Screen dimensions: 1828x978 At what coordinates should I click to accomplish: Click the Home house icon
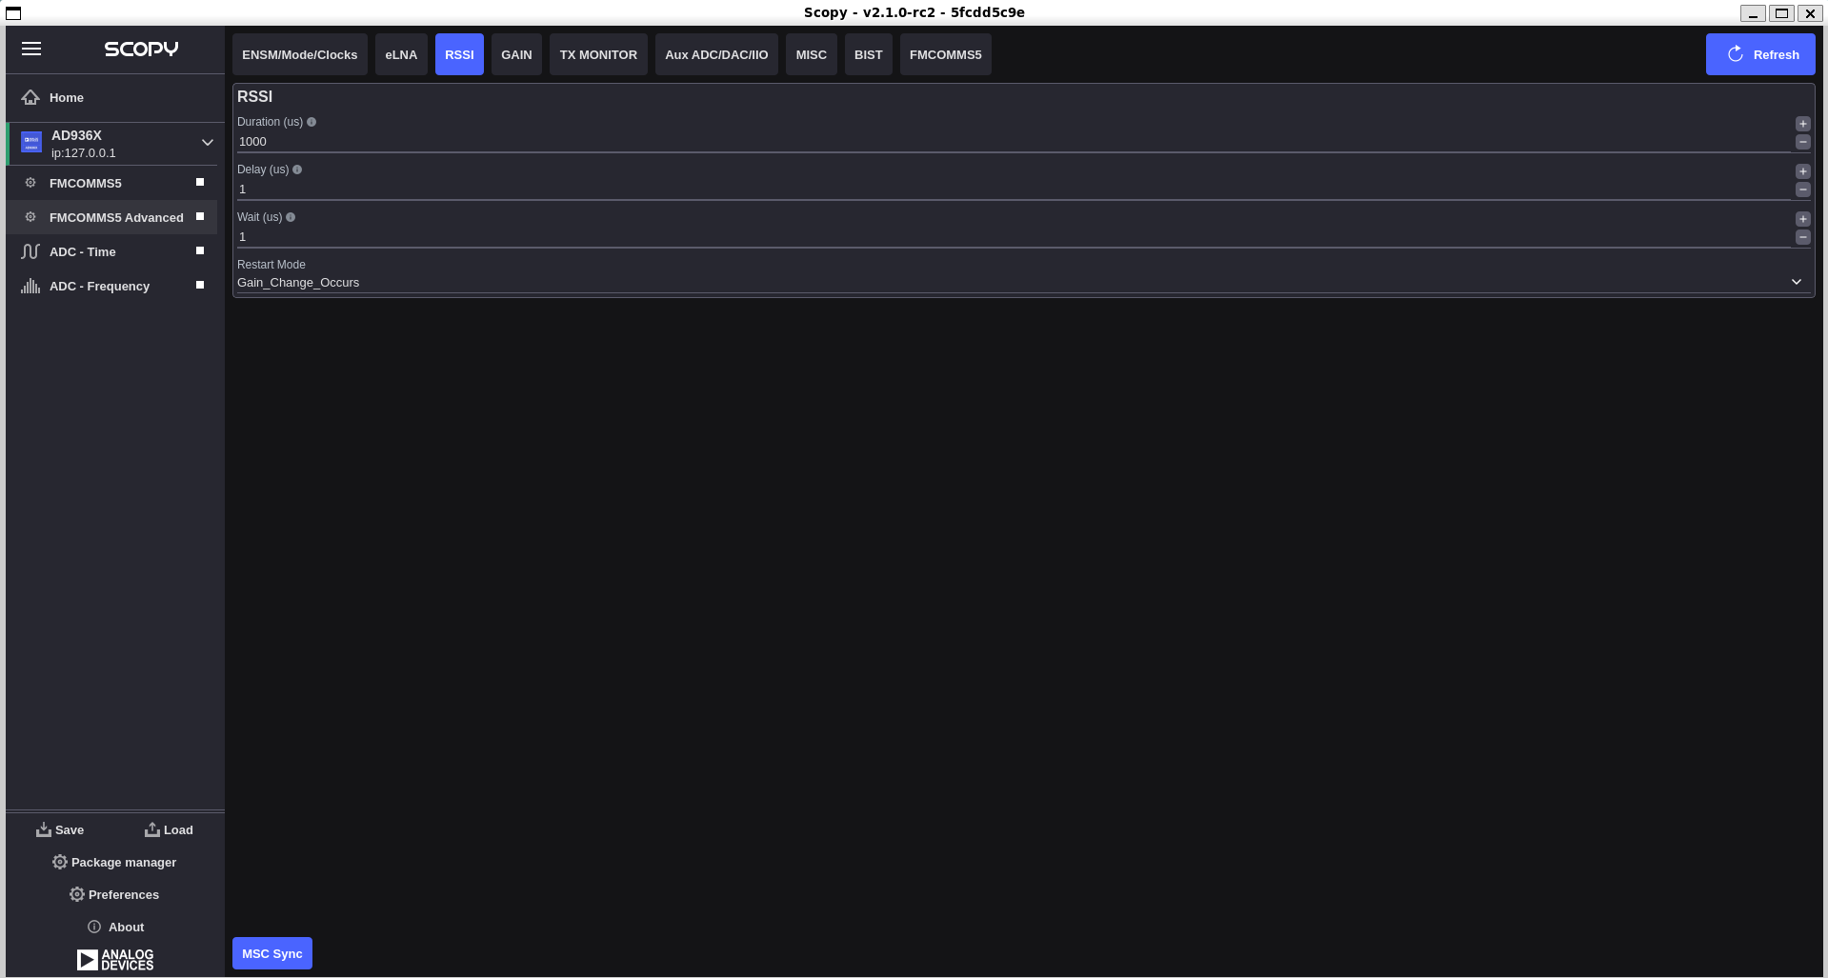[30, 97]
